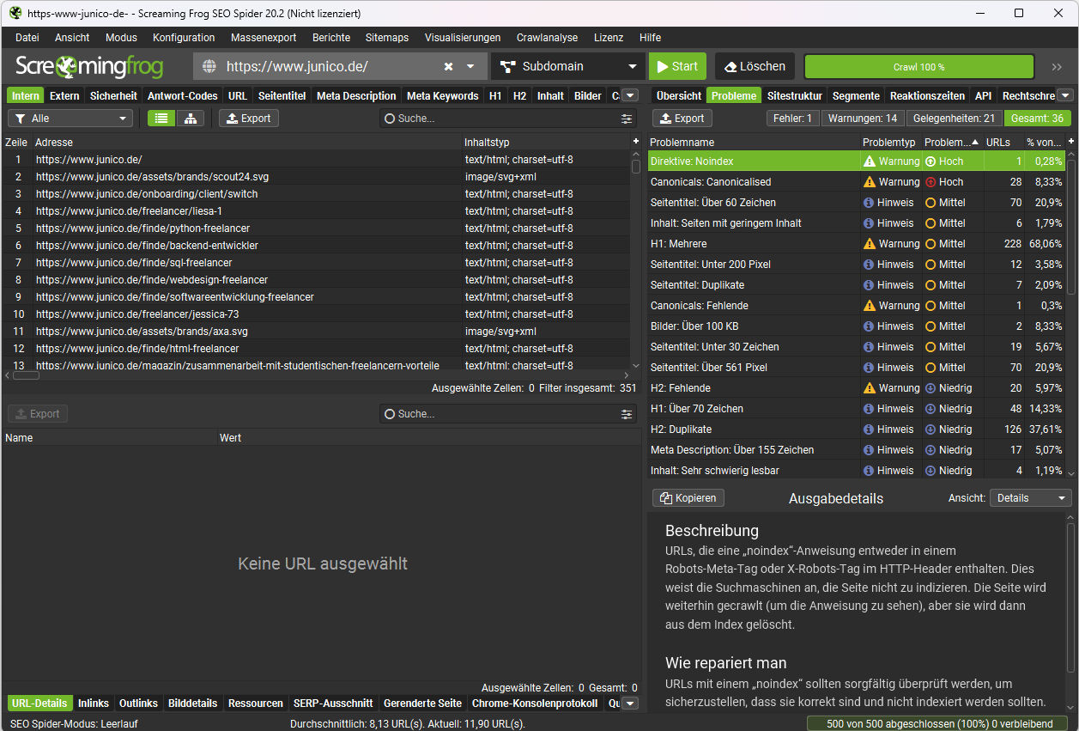Image resolution: width=1079 pixels, height=731 pixels.
Task: Expand the right panel with the double chevron icon
Action: 1057,67
